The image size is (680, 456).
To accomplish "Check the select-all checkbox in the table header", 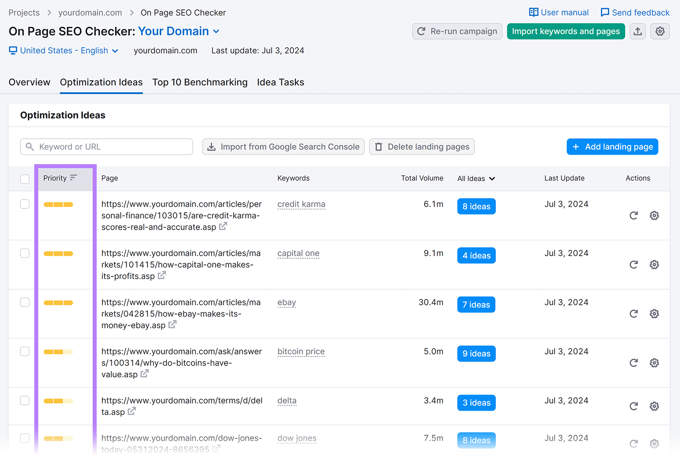I will 24,179.
